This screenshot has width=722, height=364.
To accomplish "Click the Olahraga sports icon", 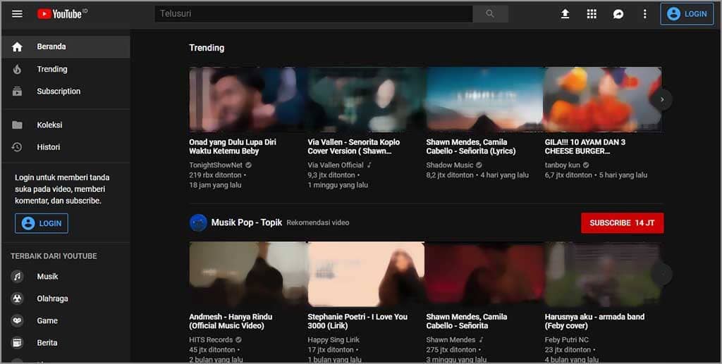I will click(x=17, y=299).
